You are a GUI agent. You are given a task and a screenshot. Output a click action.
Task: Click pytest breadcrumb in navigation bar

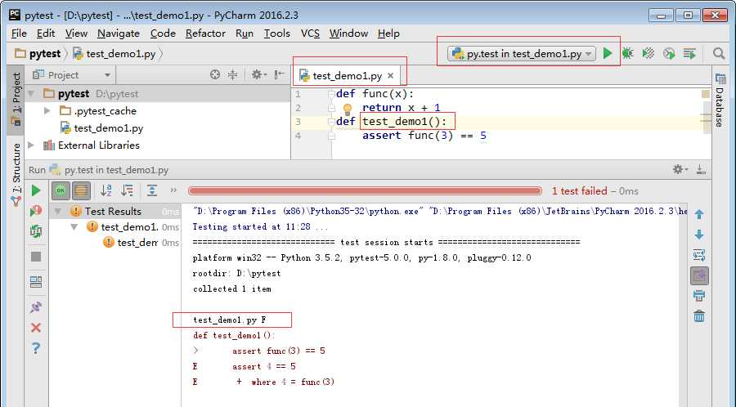point(38,53)
